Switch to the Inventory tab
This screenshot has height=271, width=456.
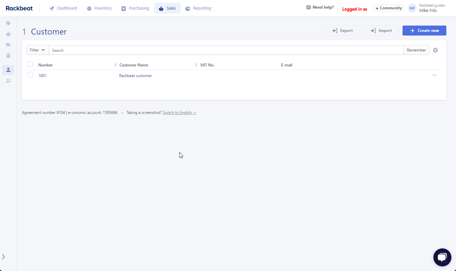tap(99, 8)
